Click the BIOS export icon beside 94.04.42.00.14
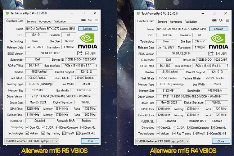234x156 pixels. coord(211,53)
